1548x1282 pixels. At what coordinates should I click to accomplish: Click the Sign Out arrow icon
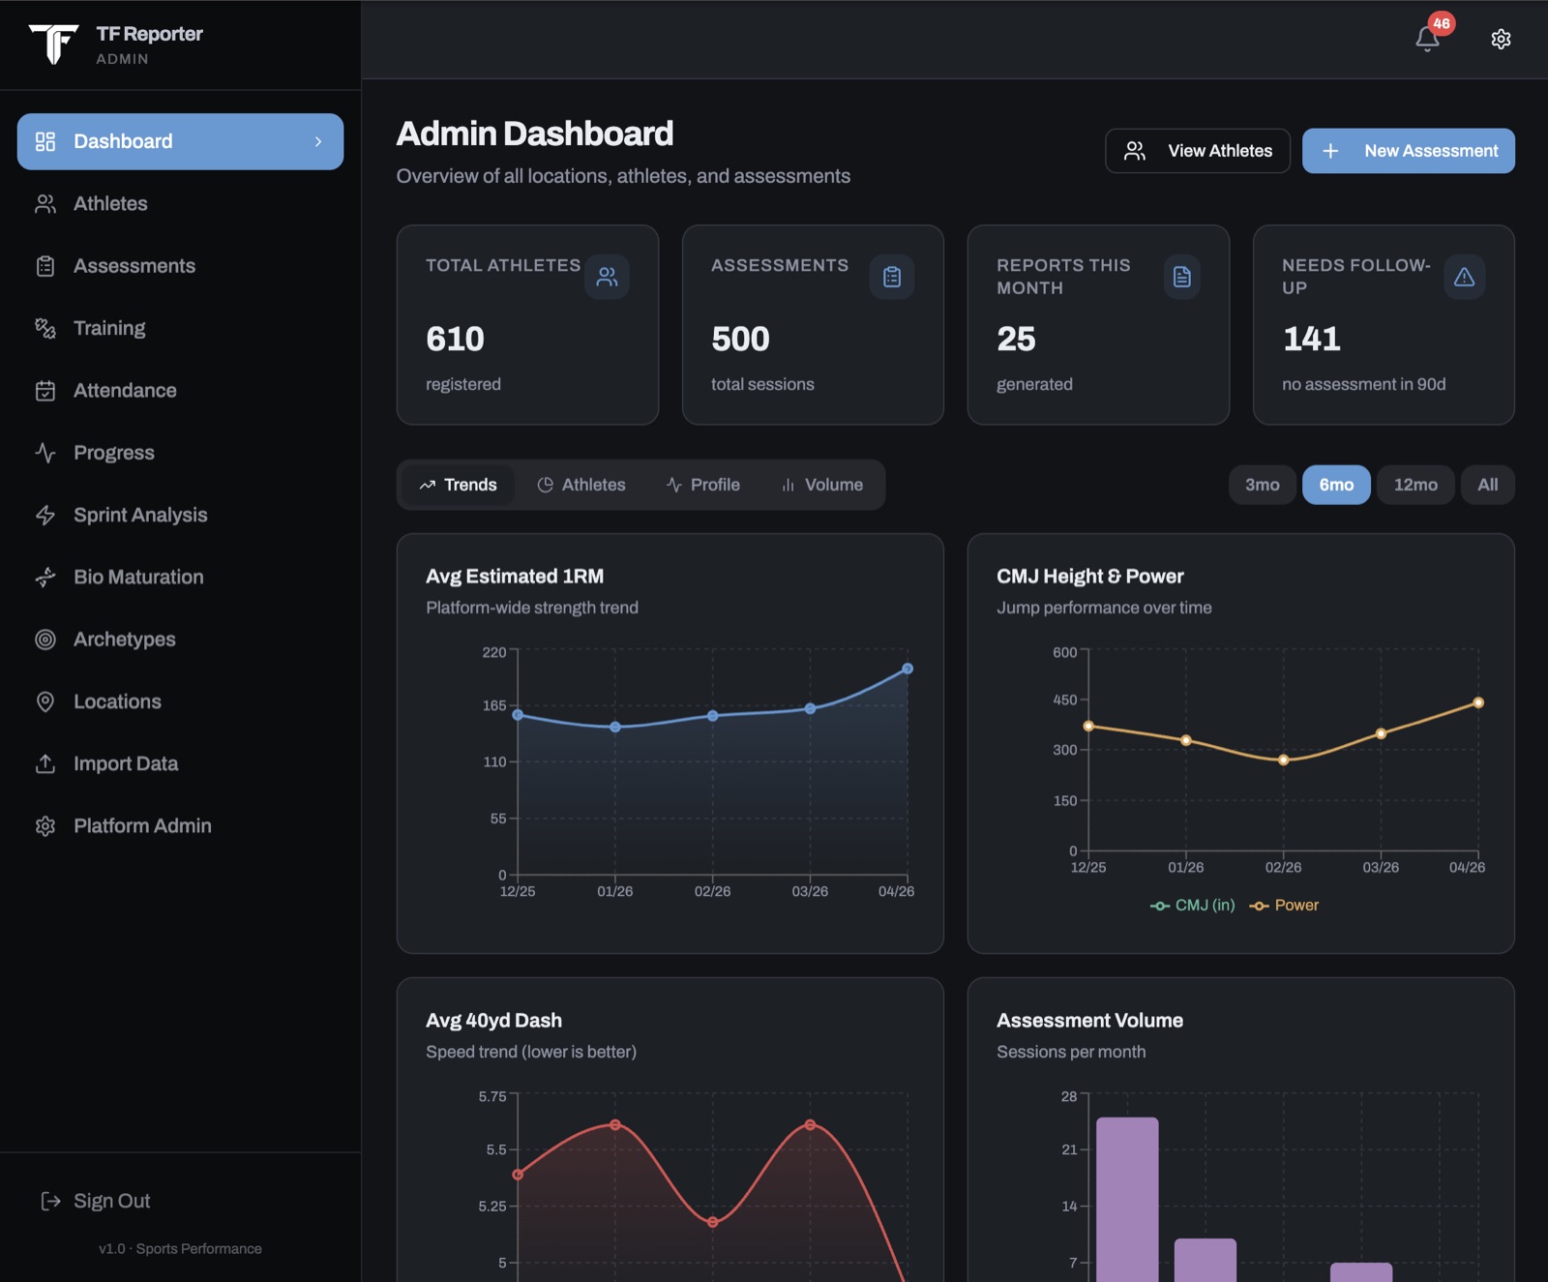pyautogui.click(x=50, y=1201)
